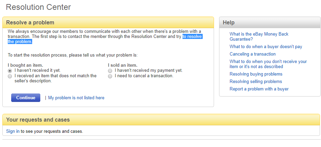Open "What to do when a buyer doesn't pay"
Screen dimensions: 321x147
point(266,47)
